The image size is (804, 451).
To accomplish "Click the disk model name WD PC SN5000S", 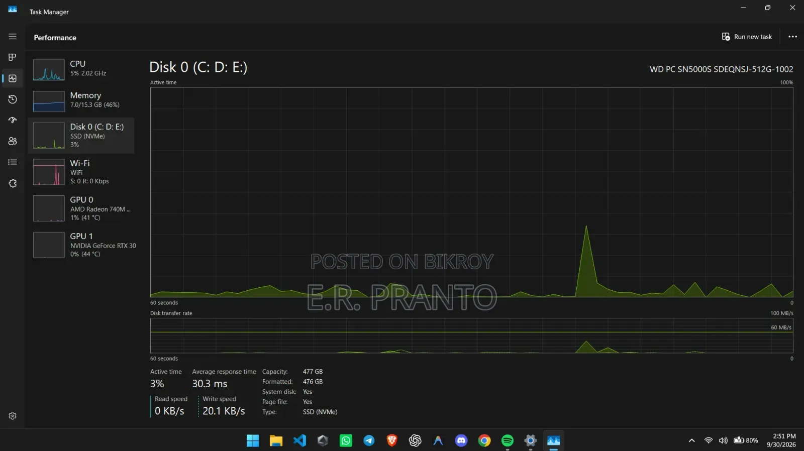I will point(721,69).
